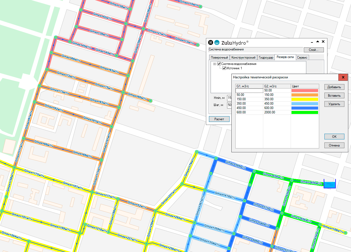351x252 pixels.
Task: Collapse the Система водоснабжения tree node
Action: tap(215, 64)
